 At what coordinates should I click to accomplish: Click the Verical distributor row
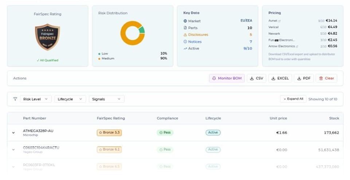[x=303, y=27]
